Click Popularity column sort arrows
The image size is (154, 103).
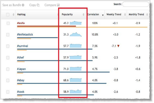[x=83, y=15]
